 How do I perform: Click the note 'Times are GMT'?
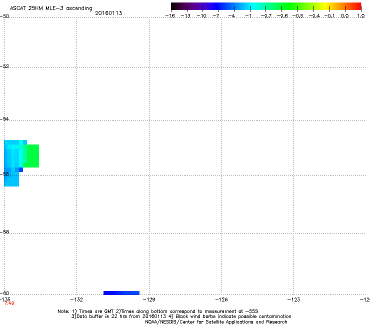[96, 311]
